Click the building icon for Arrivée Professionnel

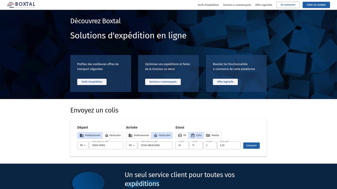(130, 135)
